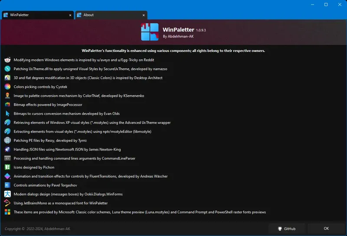Click 'Extracting elements from visual styles' line
Screen dimensions: 347x236
(x=82, y=131)
